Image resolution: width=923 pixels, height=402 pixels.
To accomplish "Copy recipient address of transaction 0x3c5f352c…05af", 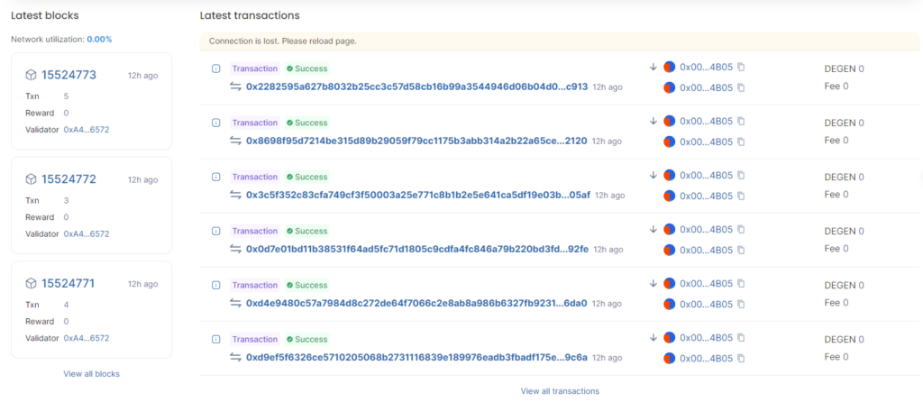I will (741, 196).
